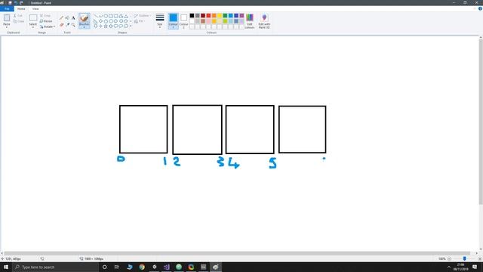
Task: Open the Paint help icon
Action: coord(480,8)
